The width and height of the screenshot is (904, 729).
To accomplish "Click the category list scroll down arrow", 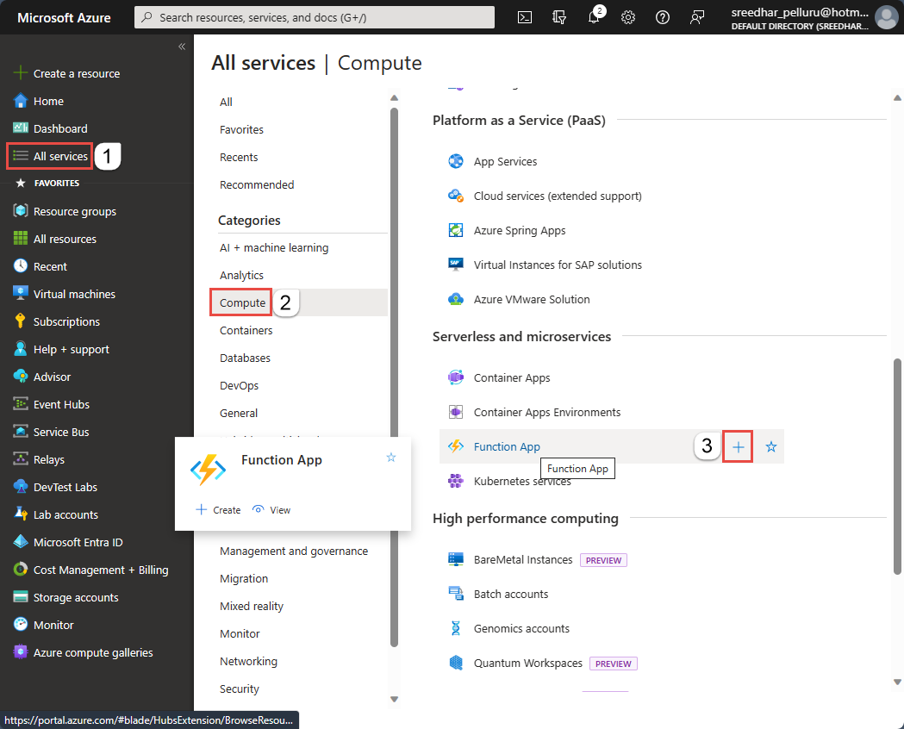I will (395, 699).
